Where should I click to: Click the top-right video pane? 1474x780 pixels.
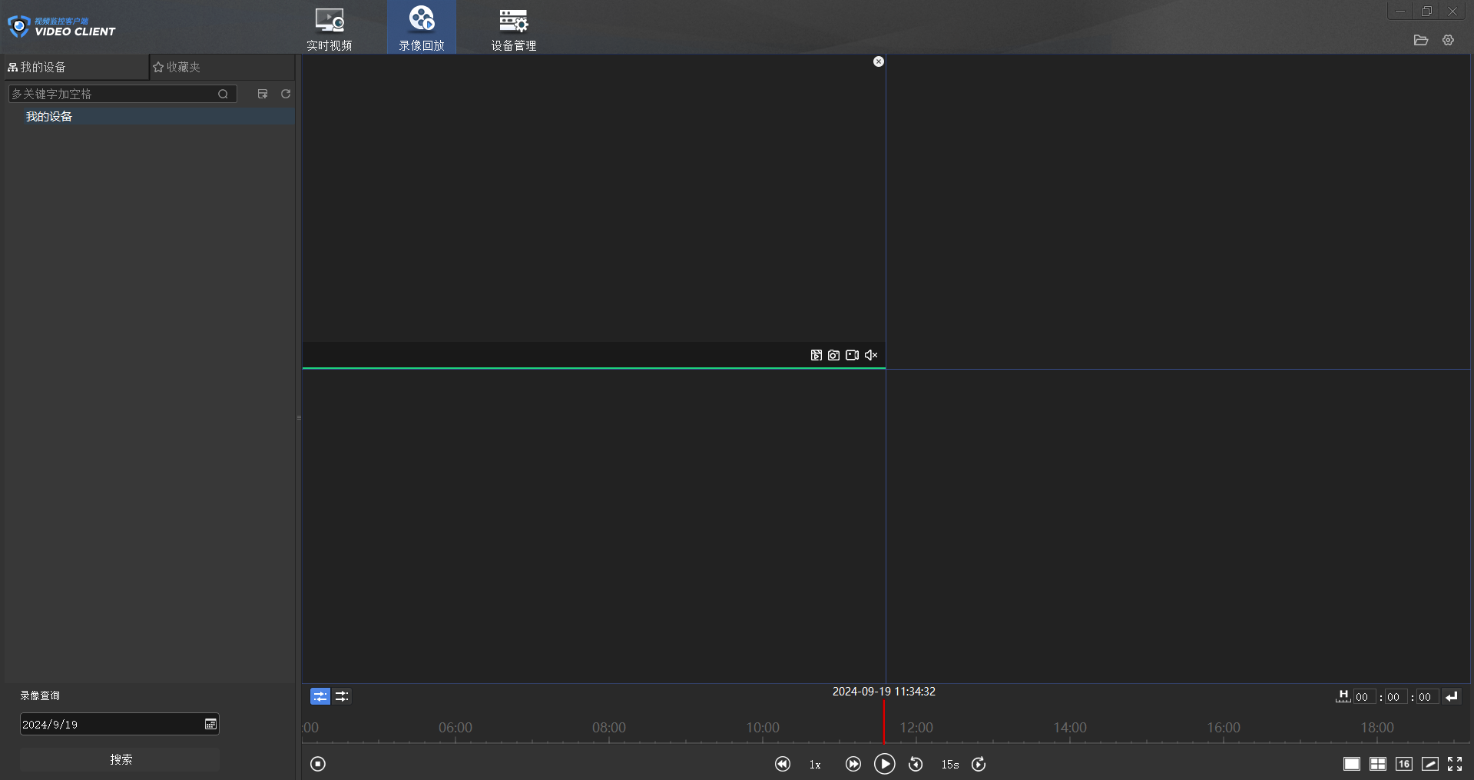coord(1178,211)
